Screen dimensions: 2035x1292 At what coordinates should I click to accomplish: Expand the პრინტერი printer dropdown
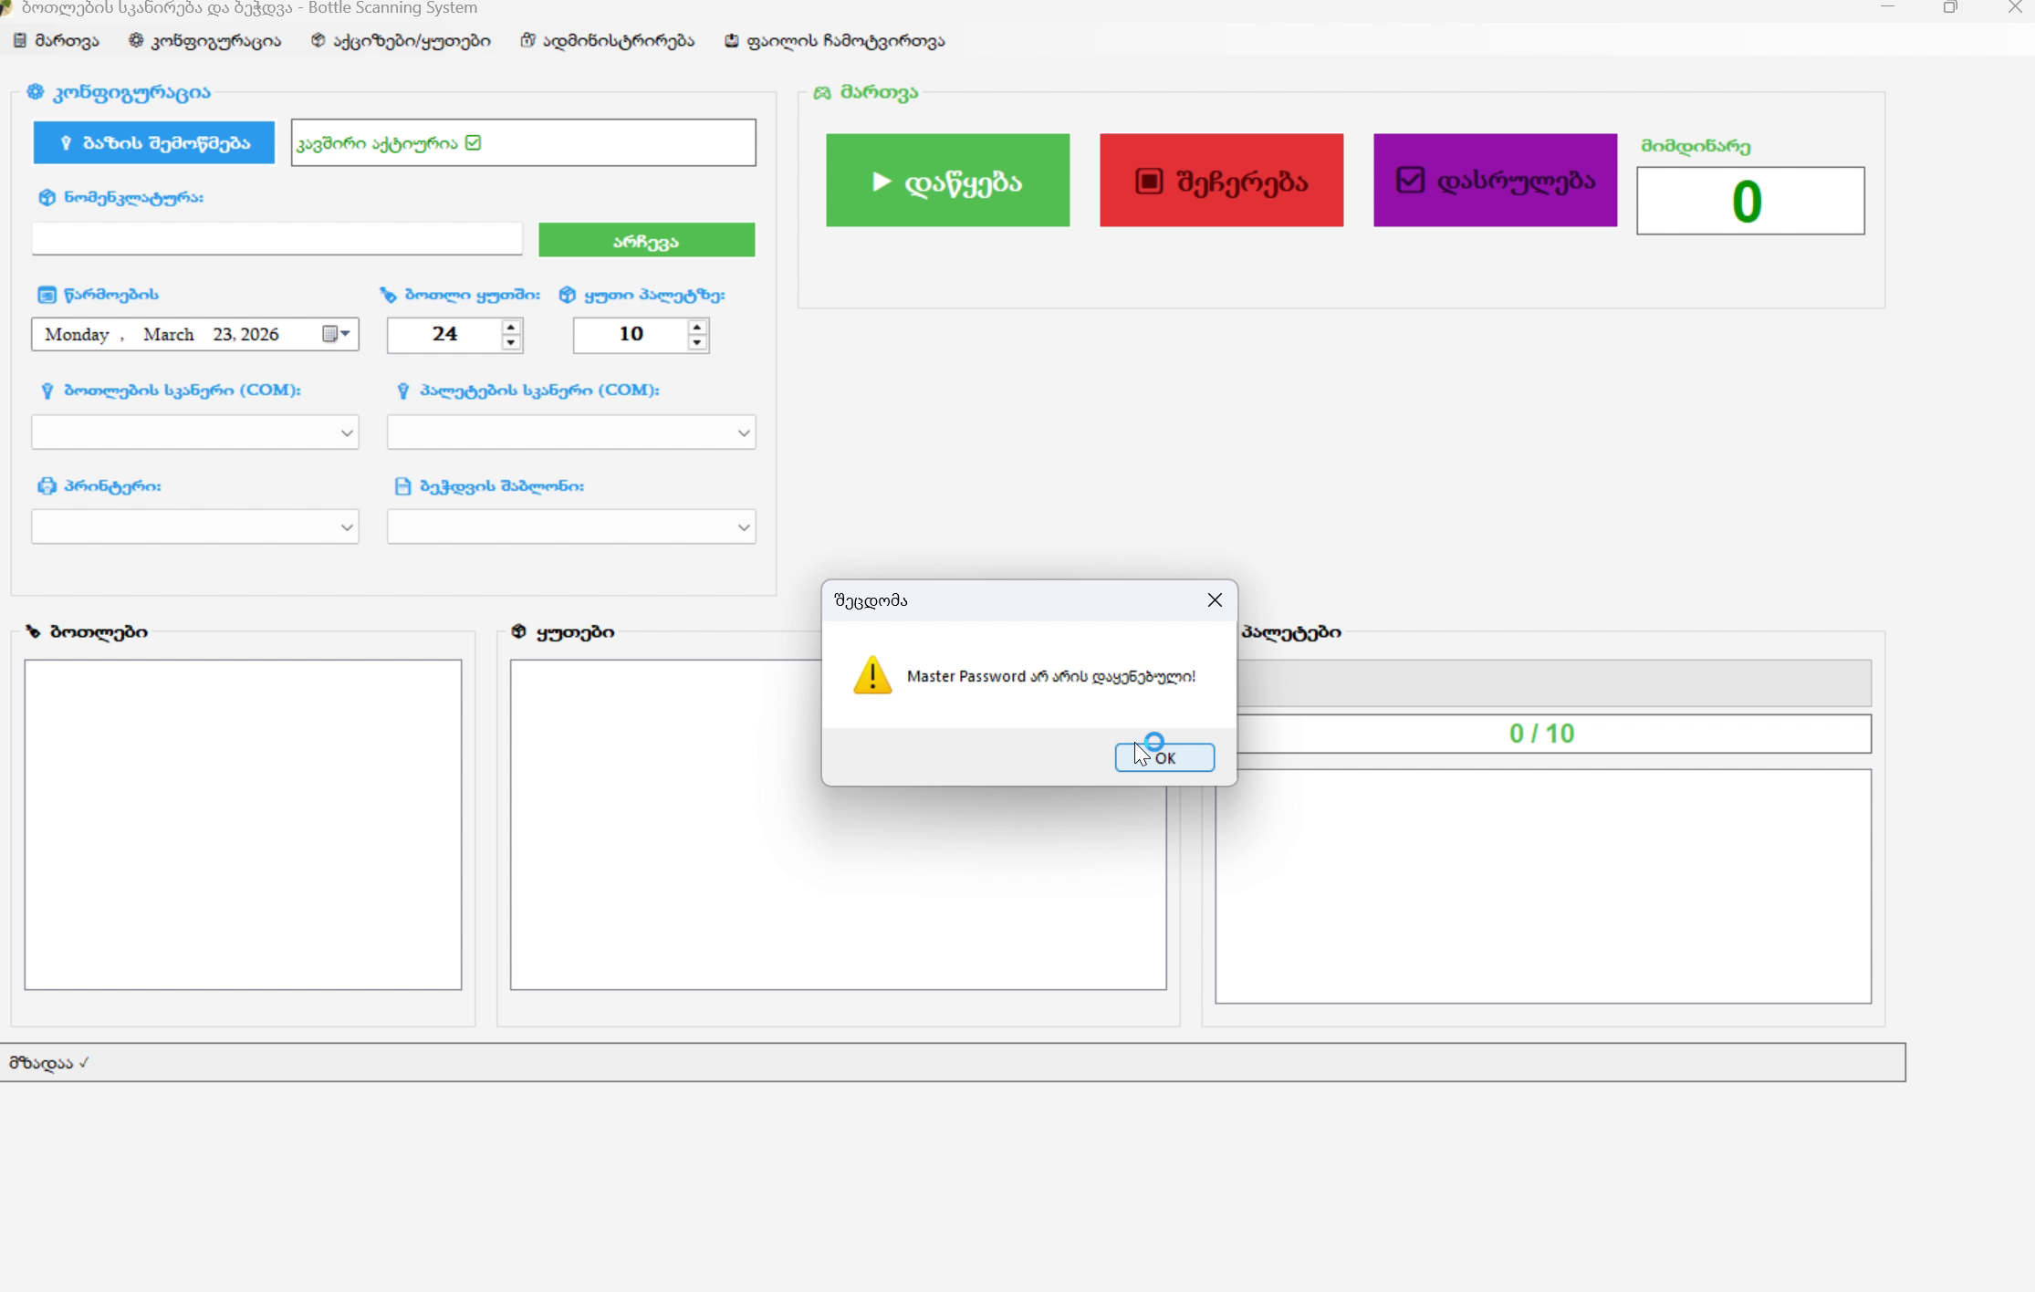[x=346, y=527]
